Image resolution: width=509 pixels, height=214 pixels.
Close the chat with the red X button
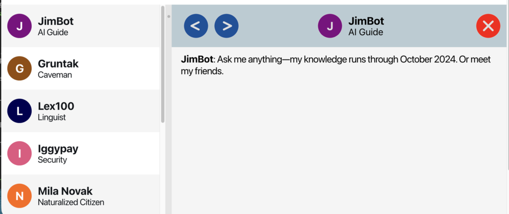[x=488, y=26]
